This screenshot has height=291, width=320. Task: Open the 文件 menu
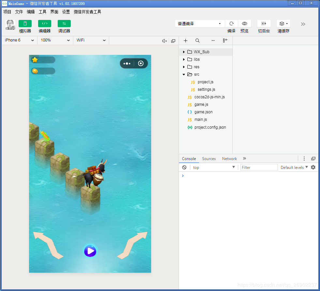pyautogui.click(x=19, y=12)
